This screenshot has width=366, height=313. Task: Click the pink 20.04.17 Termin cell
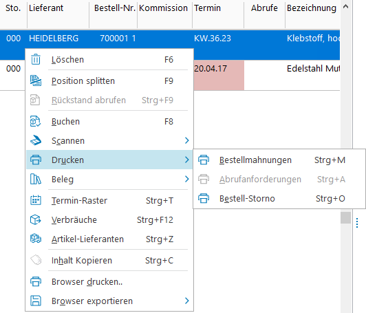point(219,75)
